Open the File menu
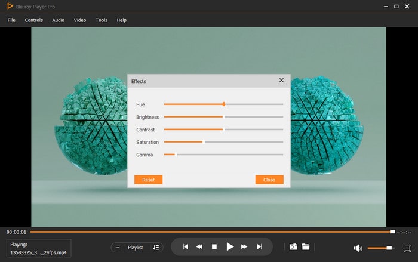 pos(11,20)
